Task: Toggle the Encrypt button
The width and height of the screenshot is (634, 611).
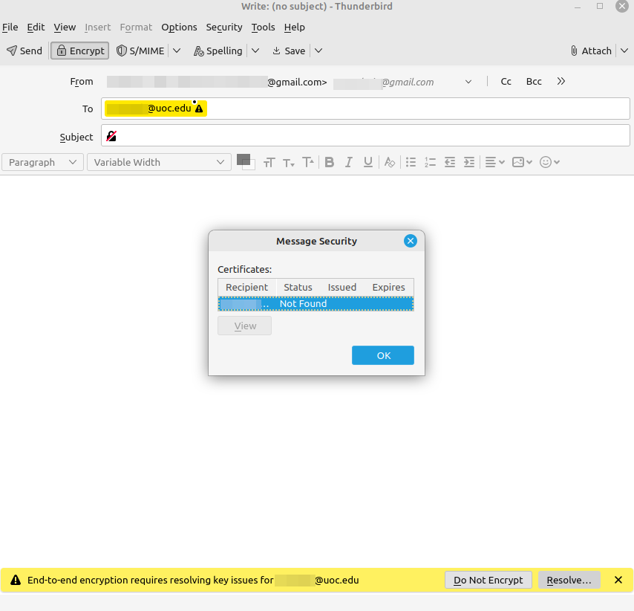Action: pos(80,51)
